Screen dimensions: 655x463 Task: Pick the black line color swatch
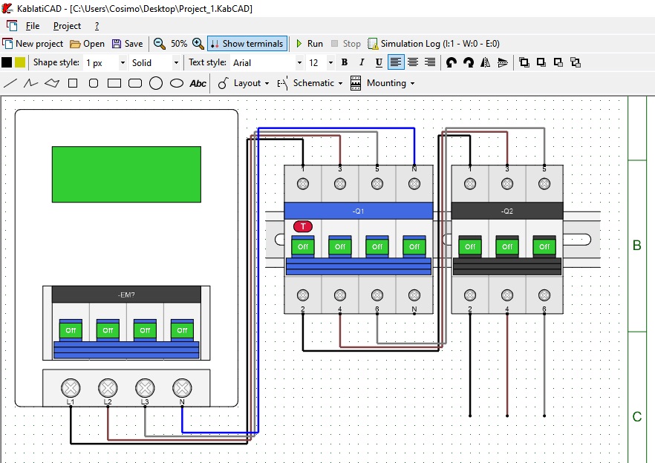pos(7,62)
